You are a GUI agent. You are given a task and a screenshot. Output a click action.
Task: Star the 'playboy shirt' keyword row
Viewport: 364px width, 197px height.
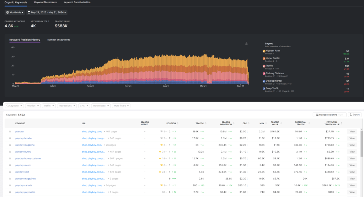coord(10,172)
